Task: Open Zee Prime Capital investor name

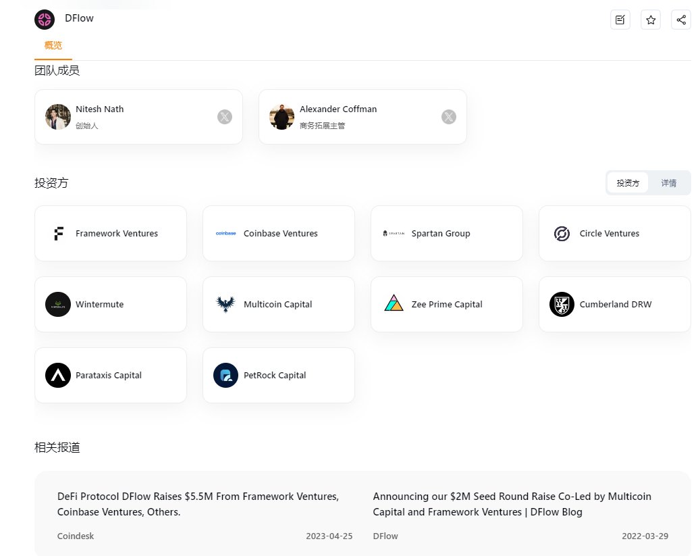Action: pos(446,305)
